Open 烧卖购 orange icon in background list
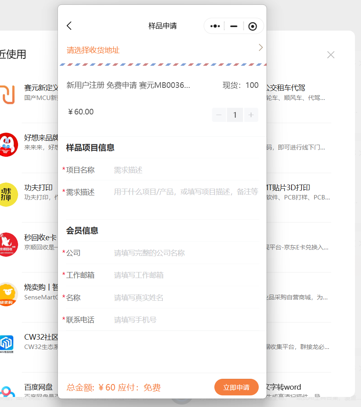The width and height of the screenshot is (361, 407). (8, 294)
